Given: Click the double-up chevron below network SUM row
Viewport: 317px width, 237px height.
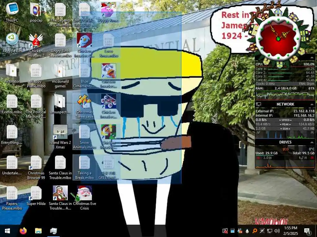Looking at the screenshot, I should click(x=312, y=133).
